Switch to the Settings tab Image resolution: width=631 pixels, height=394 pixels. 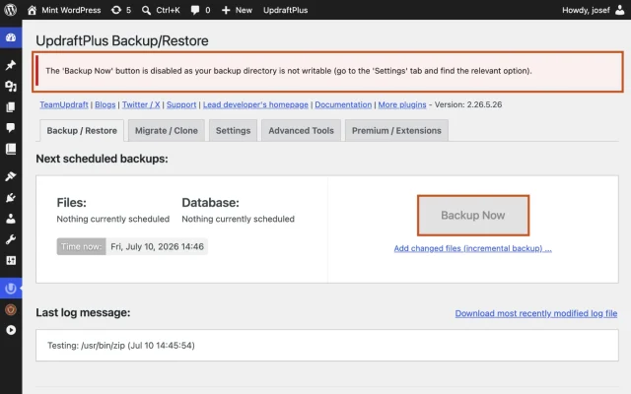(233, 131)
